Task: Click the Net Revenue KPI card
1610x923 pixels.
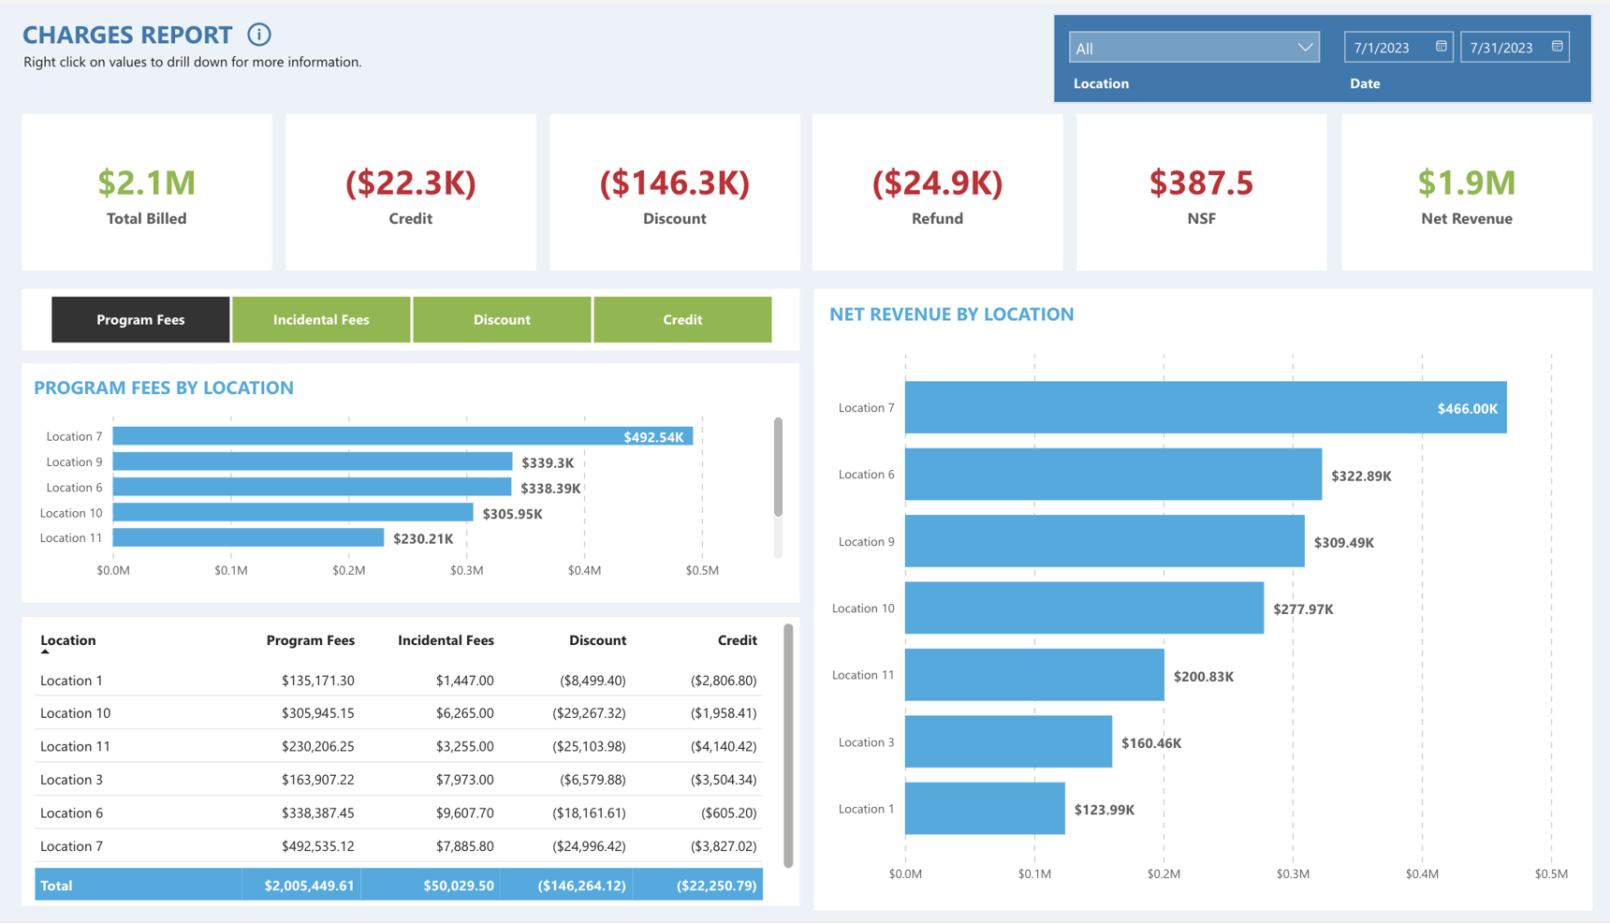Action: coord(1466,192)
